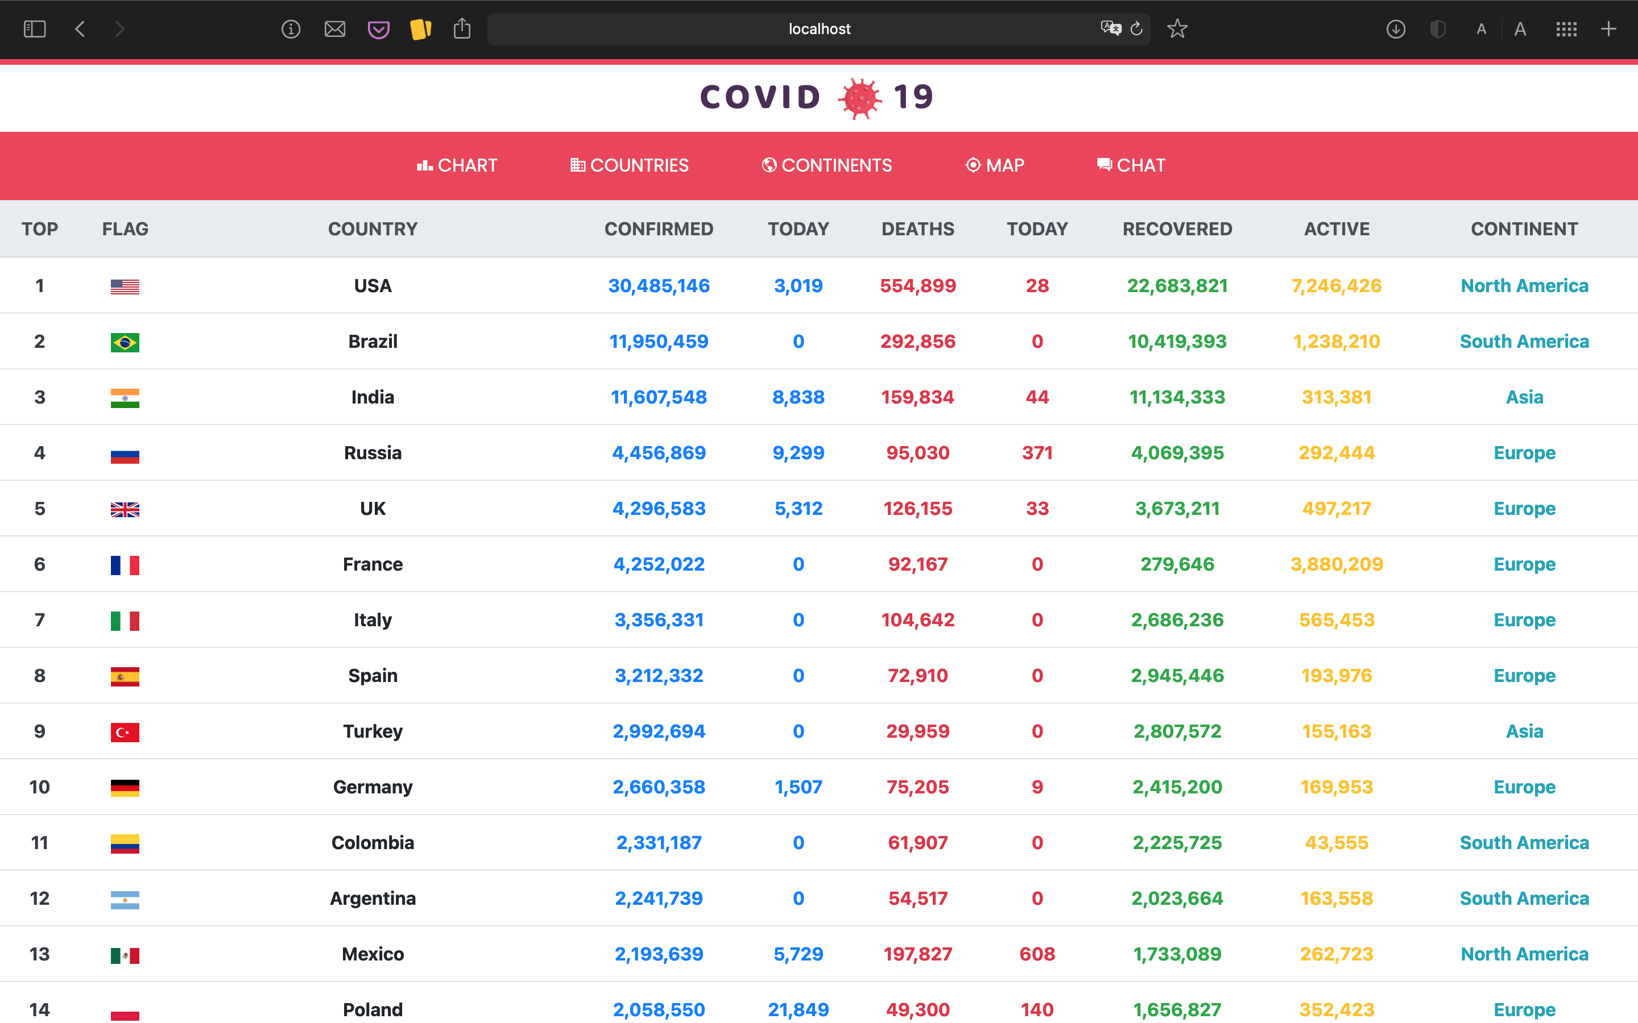Save page with the Pocket icon
Image resolution: width=1638 pixels, height=1023 pixels.
pyautogui.click(x=378, y=30)
